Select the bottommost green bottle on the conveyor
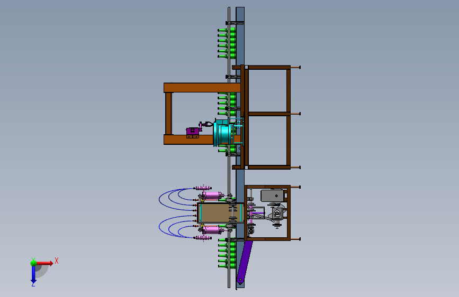The width and height of the screenshot is (459, 297). click(226, 266)
